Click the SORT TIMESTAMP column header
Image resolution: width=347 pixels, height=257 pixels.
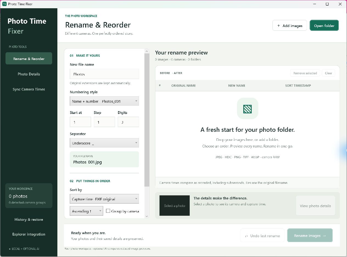coord(298,86)
